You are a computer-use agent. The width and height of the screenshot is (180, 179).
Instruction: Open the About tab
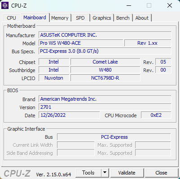pyautogui.click(x=142, y=18)
